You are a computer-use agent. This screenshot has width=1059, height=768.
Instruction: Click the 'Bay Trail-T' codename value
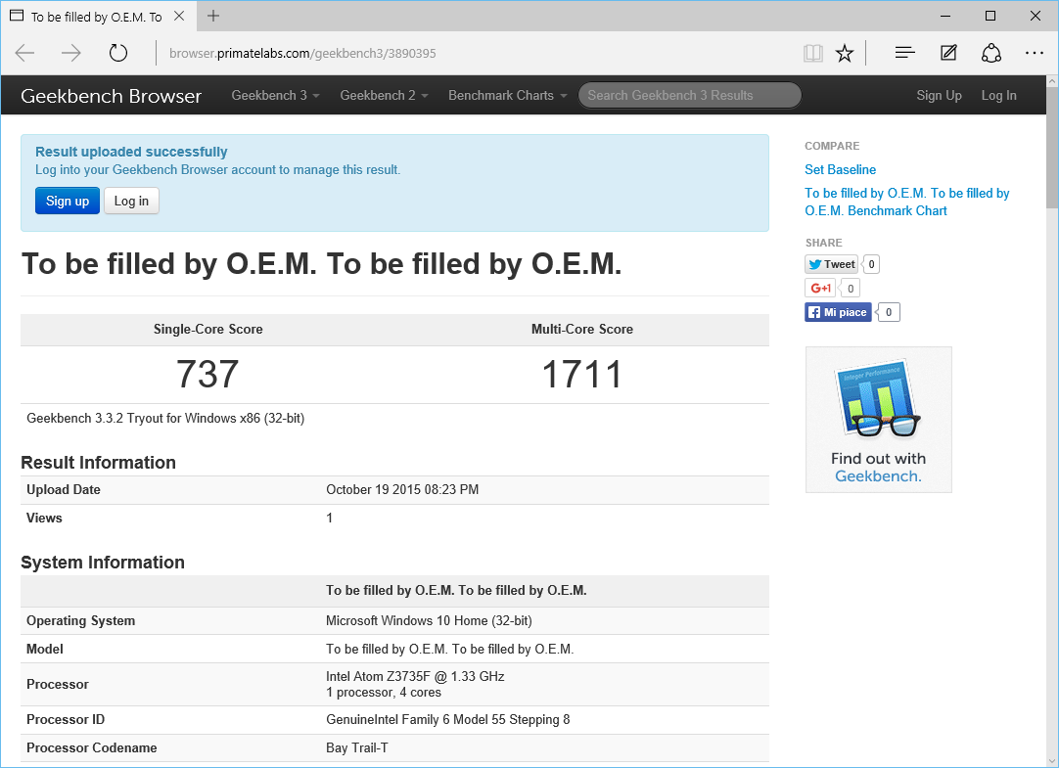(x=356, y=747)
